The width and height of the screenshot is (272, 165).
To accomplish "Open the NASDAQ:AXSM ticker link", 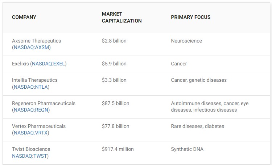I will (x=32, y=47).
